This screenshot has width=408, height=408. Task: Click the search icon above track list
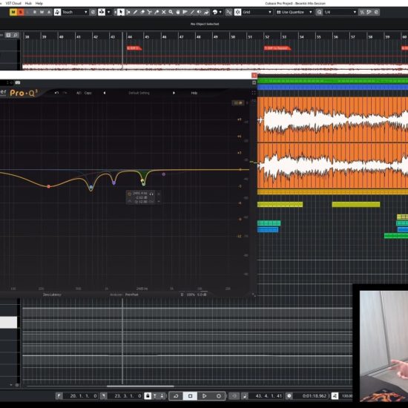(16, 35)
